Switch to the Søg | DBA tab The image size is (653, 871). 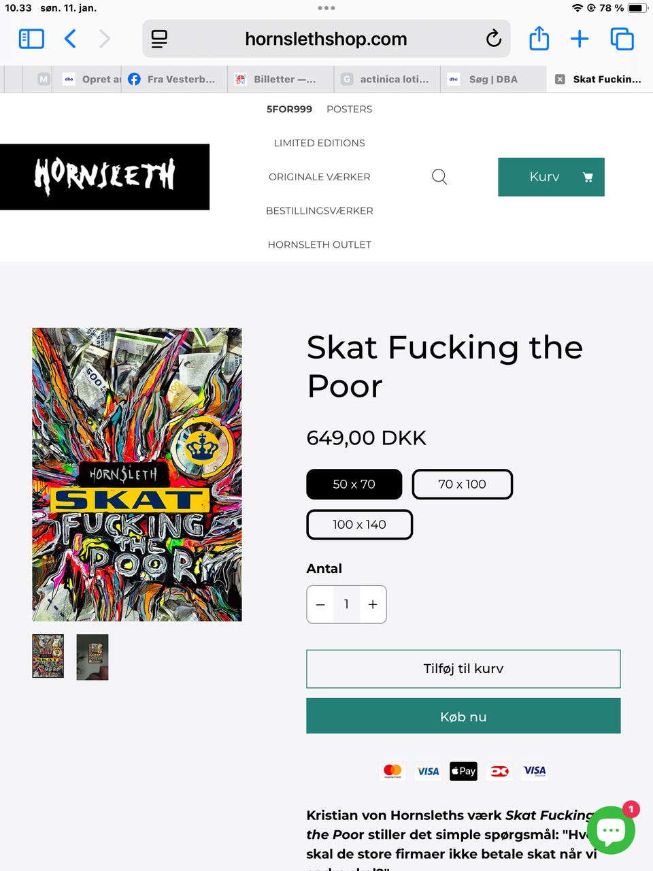point(492,79)
